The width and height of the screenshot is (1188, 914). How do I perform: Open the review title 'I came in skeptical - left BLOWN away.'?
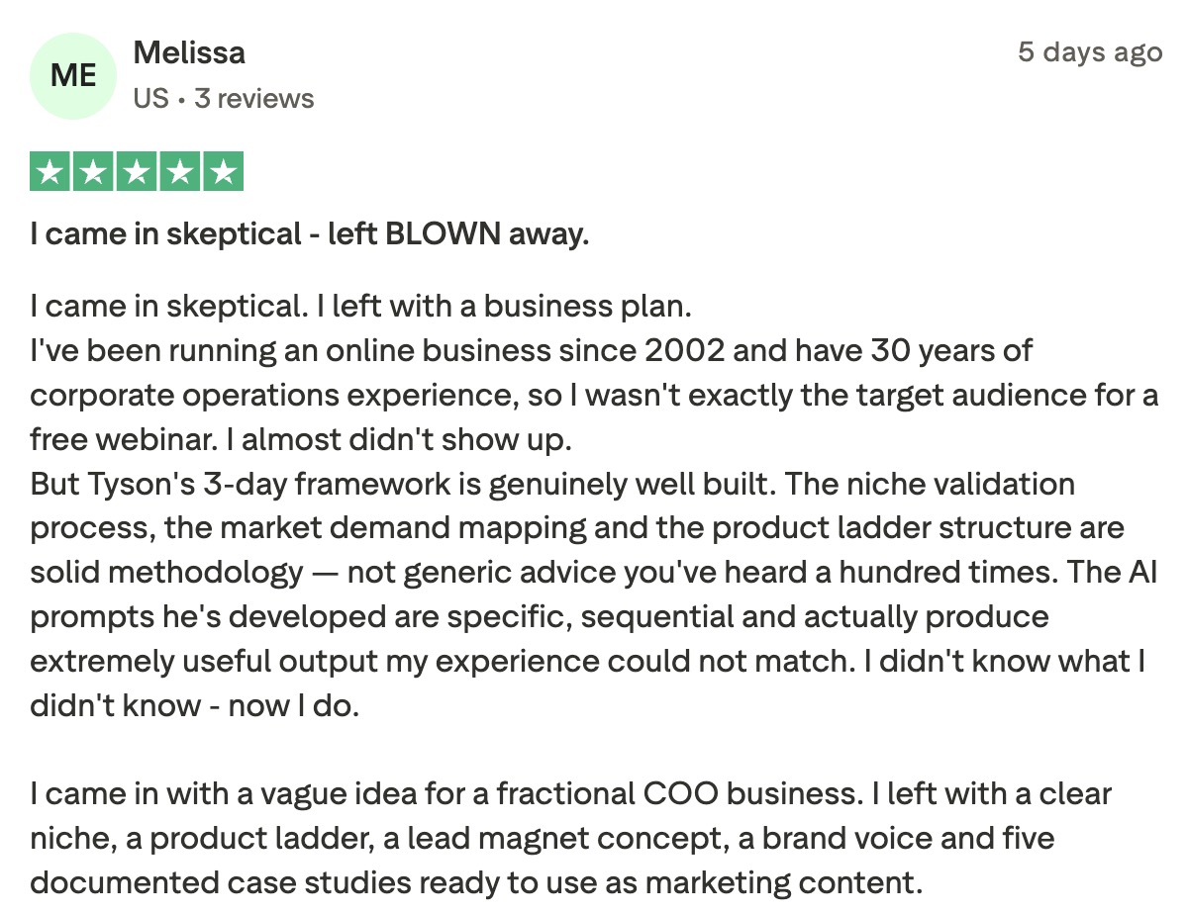(310, 234)
